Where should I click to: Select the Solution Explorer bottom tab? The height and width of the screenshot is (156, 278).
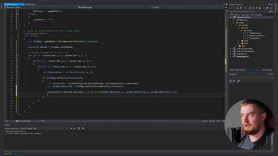click(x=254, y=70)
